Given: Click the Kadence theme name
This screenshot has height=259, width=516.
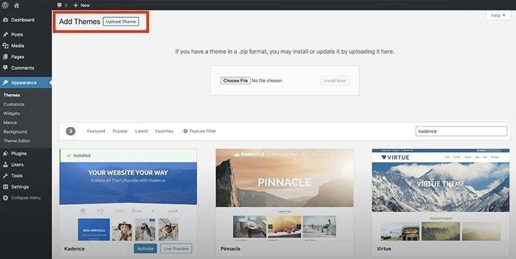Looking at the screenshot, I should point(74,249).
